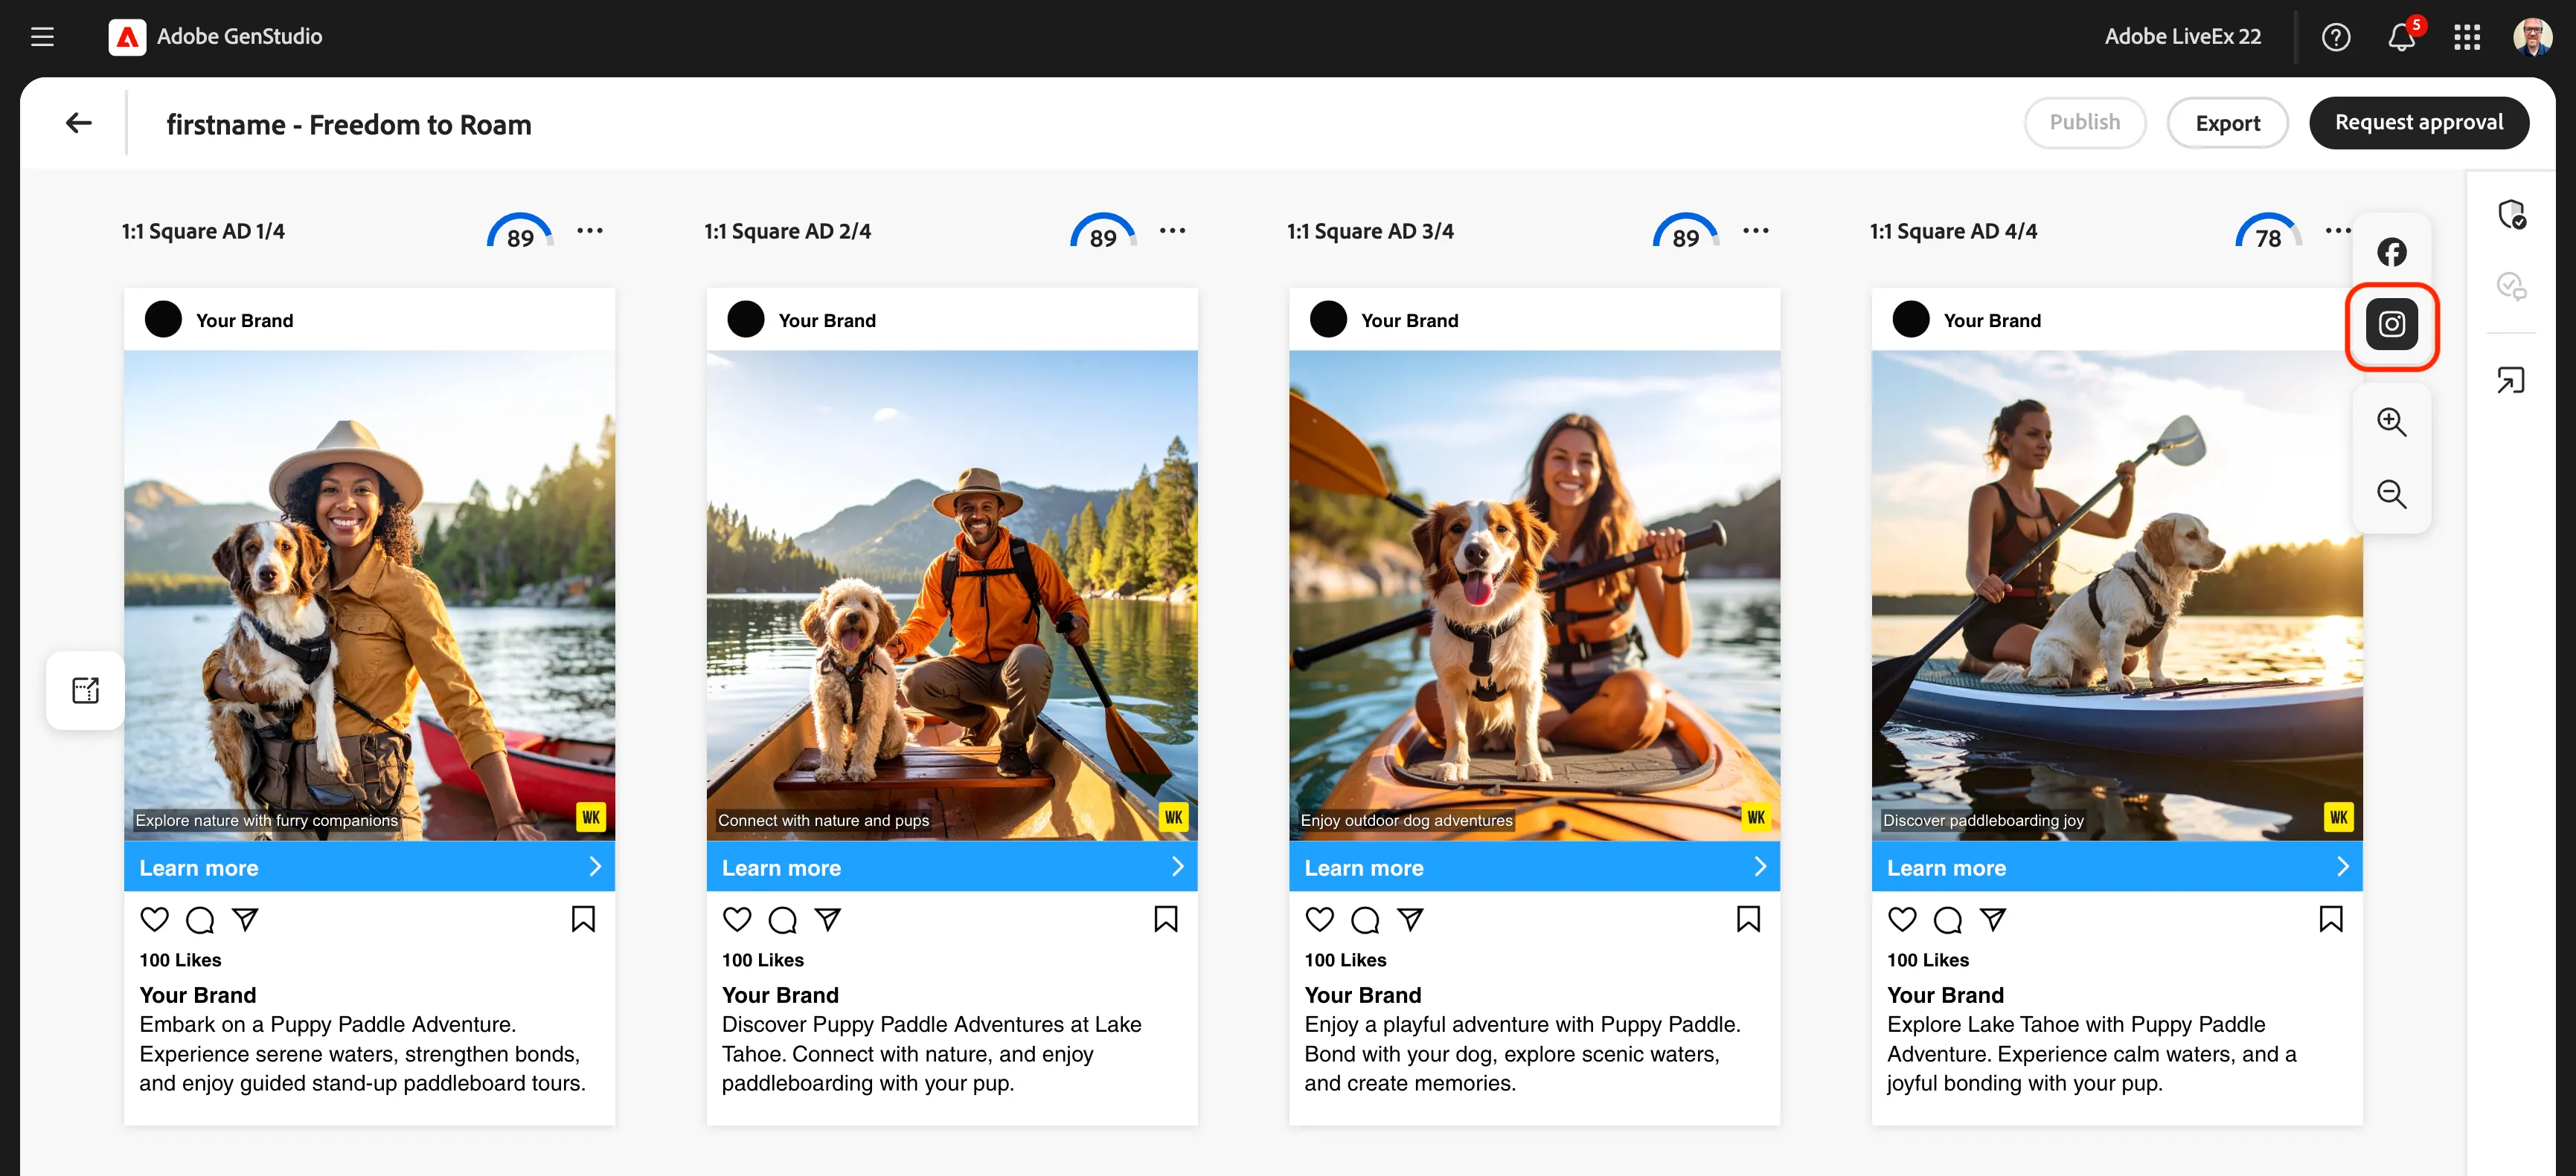Click the '1:1 Square AD 3/4' heading
This screenshot has height=1176, width=2576.
click(x=1370, y=230)
